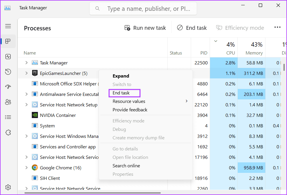Open the Services sidebar icon
The image size is (287, 195).
pos(8,132)
